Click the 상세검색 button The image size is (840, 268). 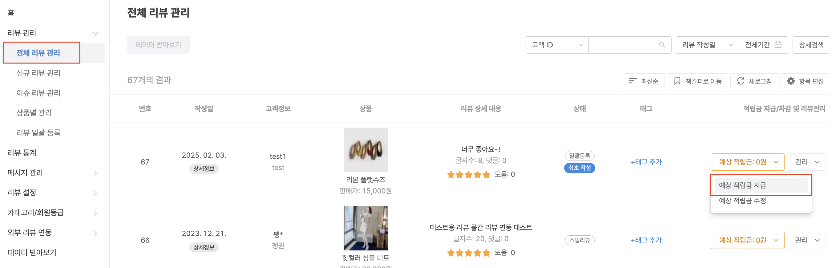811,45
